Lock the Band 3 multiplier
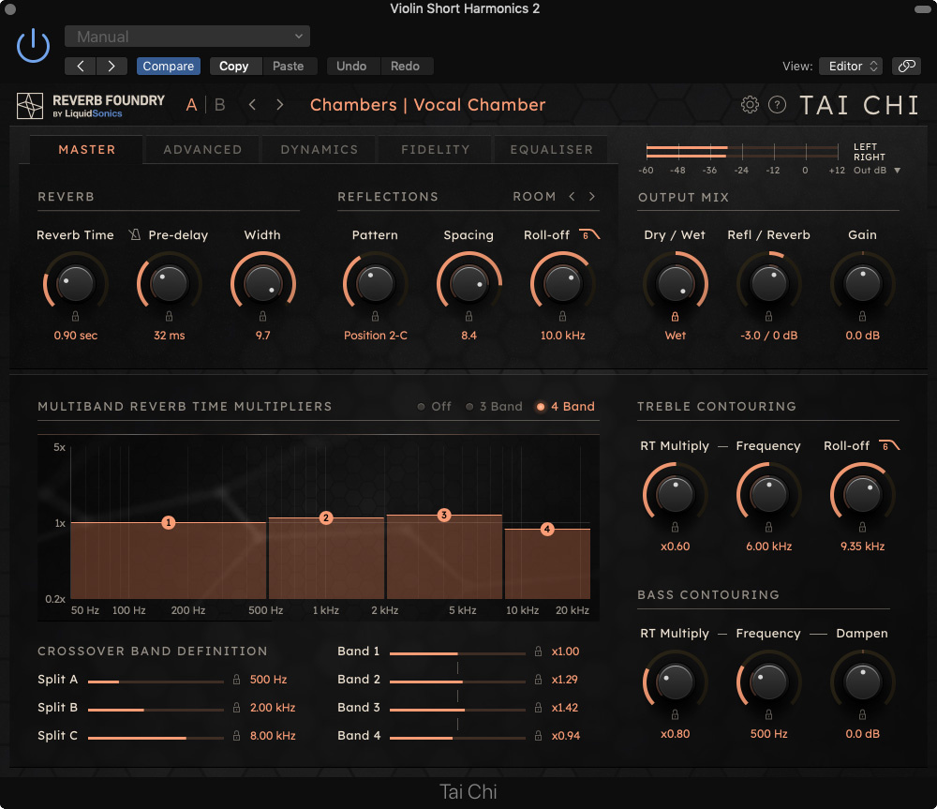Screen dimensions: 937x809 (539, 708)
